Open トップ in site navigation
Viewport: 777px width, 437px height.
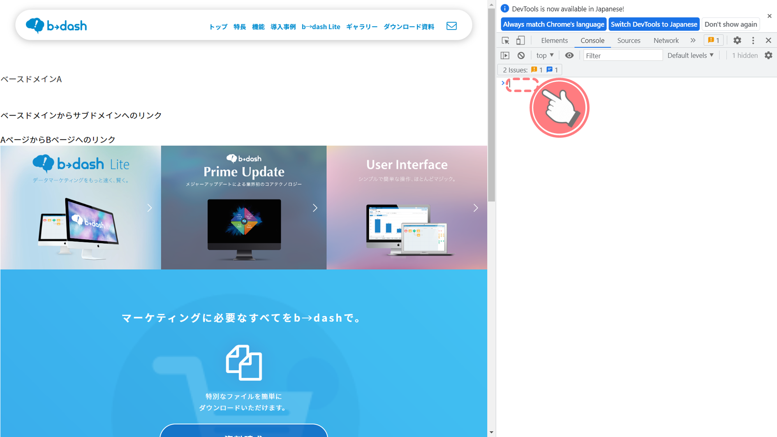click(218, 27)
